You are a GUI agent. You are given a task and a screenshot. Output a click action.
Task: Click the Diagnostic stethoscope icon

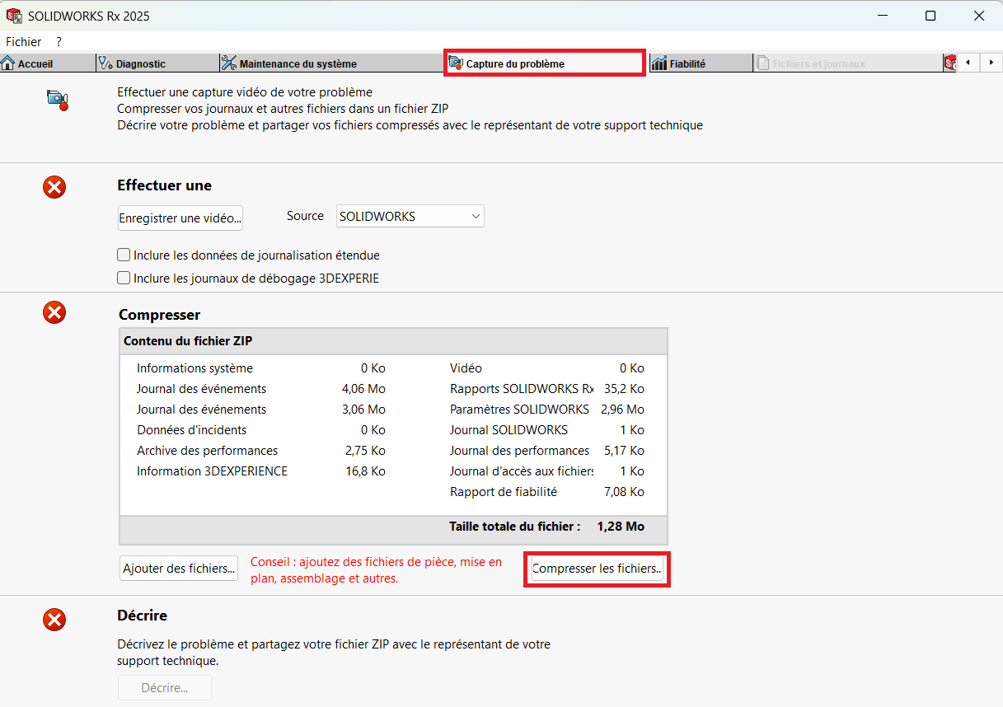pos(105,63)
